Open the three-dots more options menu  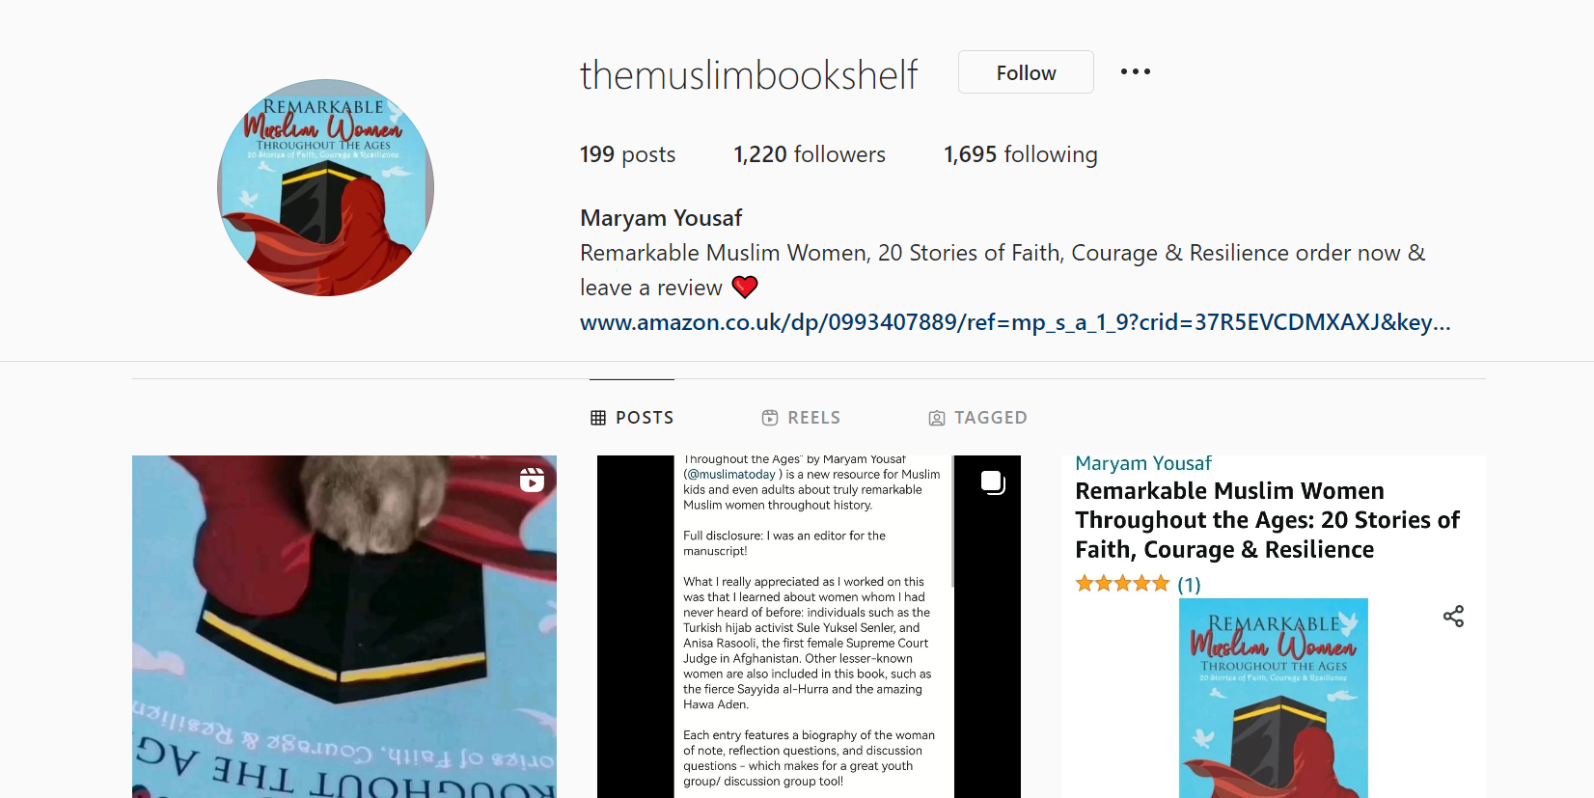[x=1135, y=71]
